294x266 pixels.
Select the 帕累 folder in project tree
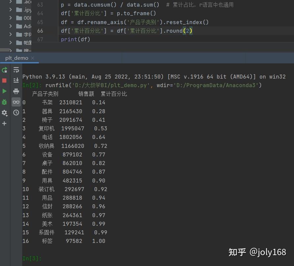click(24, 43)
